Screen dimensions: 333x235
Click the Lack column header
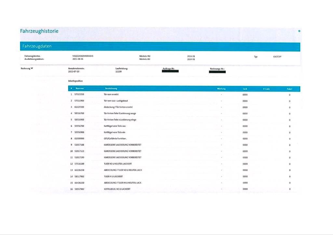pos(245,89)
